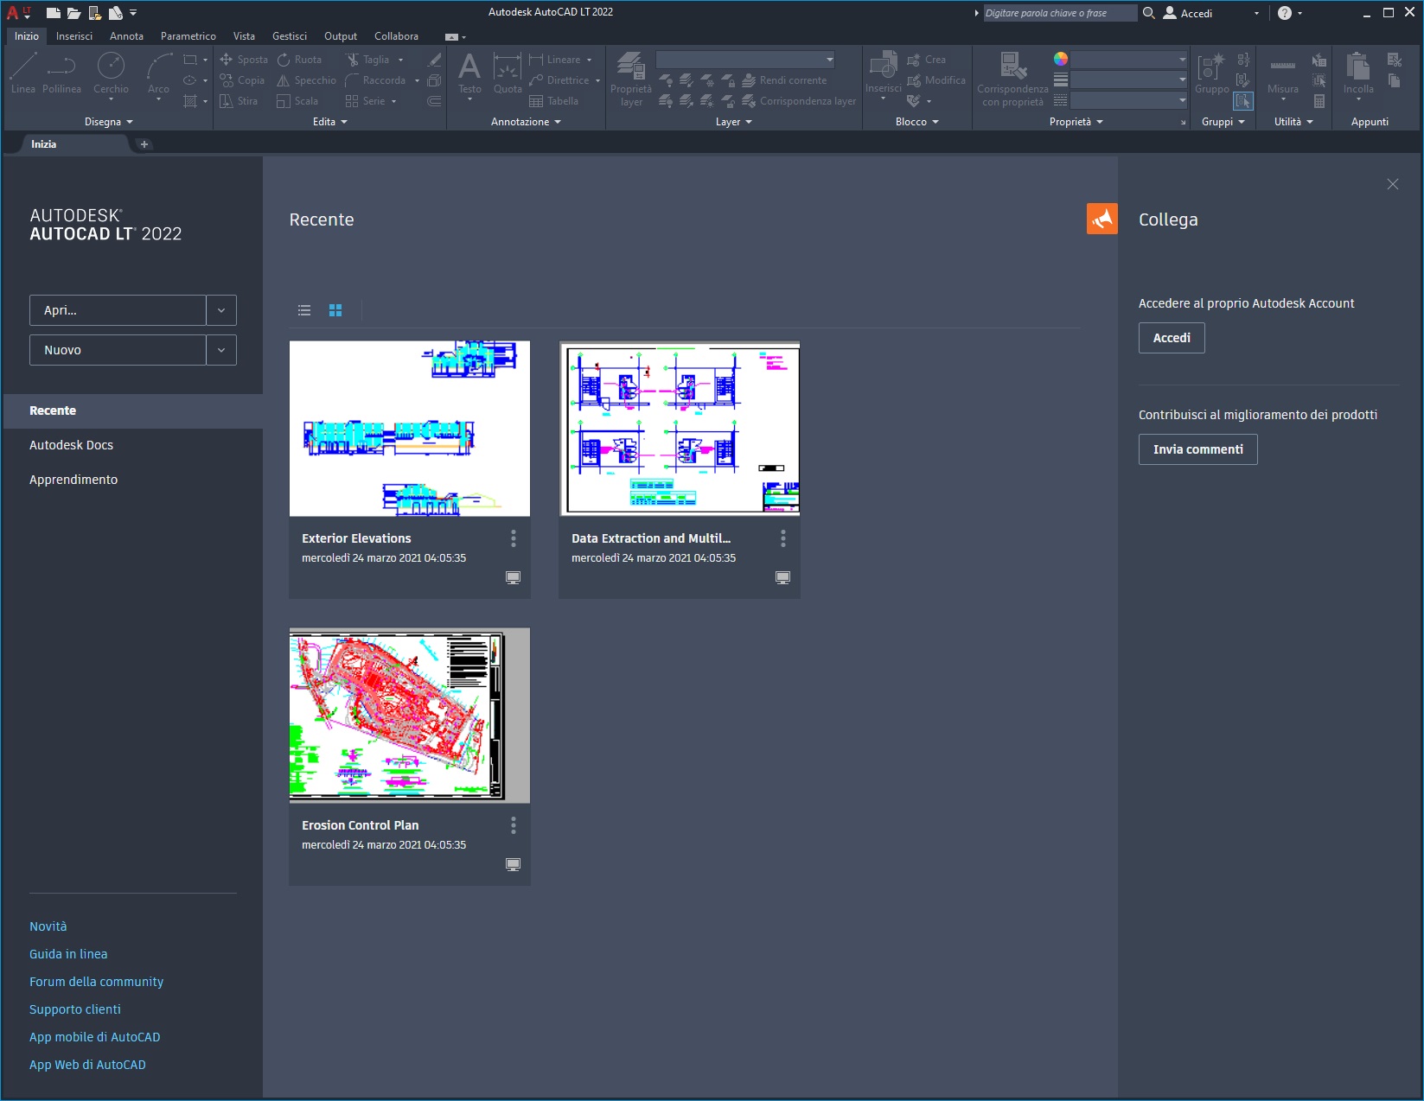Viewport: 1424px width, 1101px height.
Task: Open the help question mark icon
Action: point(1285,13)
